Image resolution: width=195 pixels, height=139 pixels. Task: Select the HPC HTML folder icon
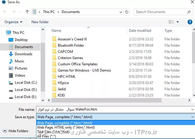click(x=54, y=76)
